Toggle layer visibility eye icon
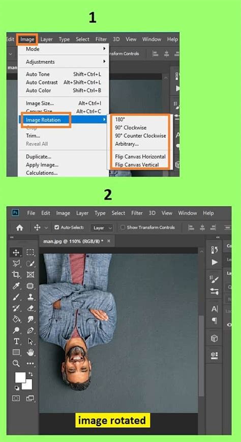 click(x=229, y=325)
